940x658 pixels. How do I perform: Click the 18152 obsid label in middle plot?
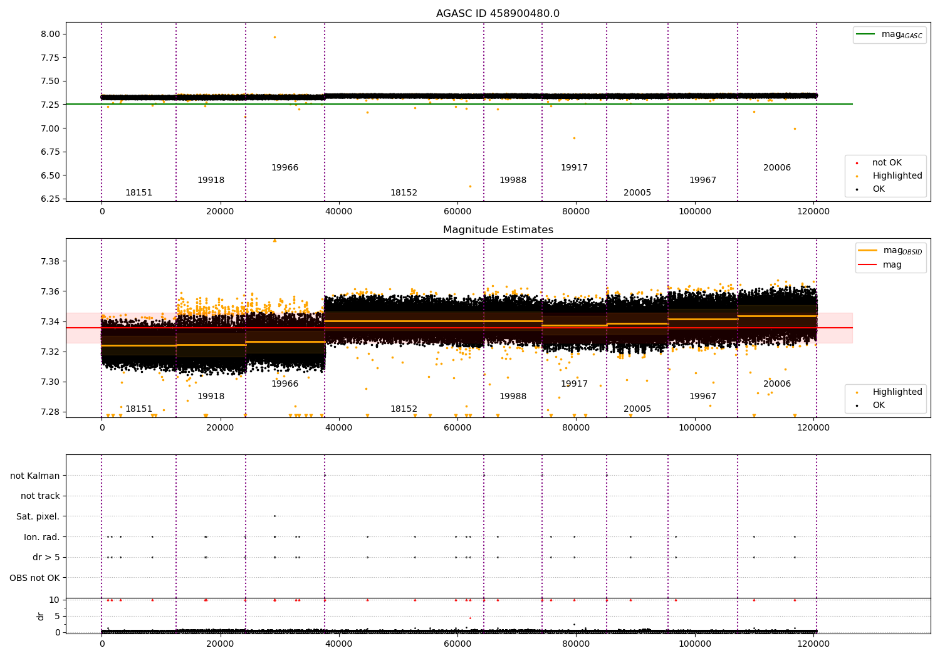click(x=404, y=409)
